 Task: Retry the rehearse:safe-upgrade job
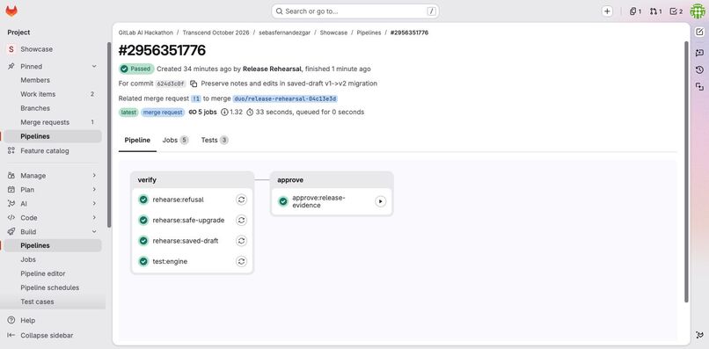coord(241,220)
